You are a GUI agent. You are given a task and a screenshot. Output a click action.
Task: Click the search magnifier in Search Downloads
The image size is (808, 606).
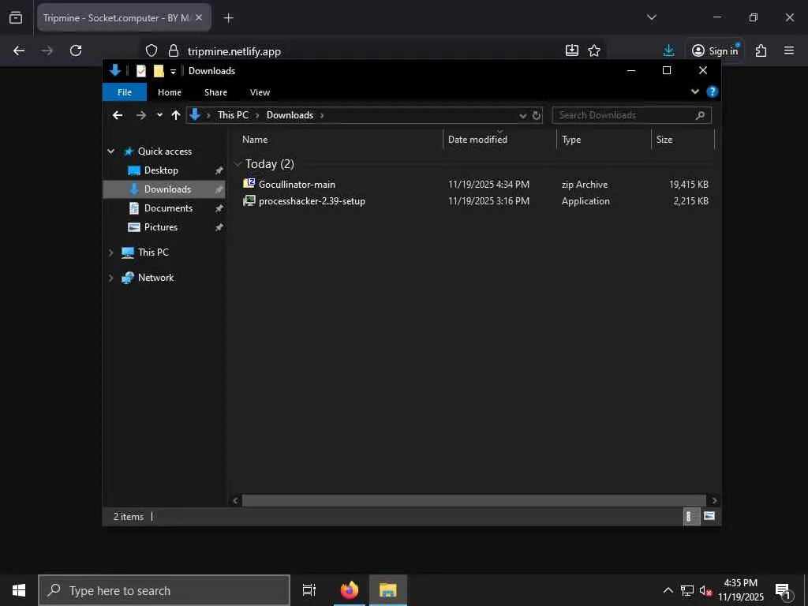700,115
